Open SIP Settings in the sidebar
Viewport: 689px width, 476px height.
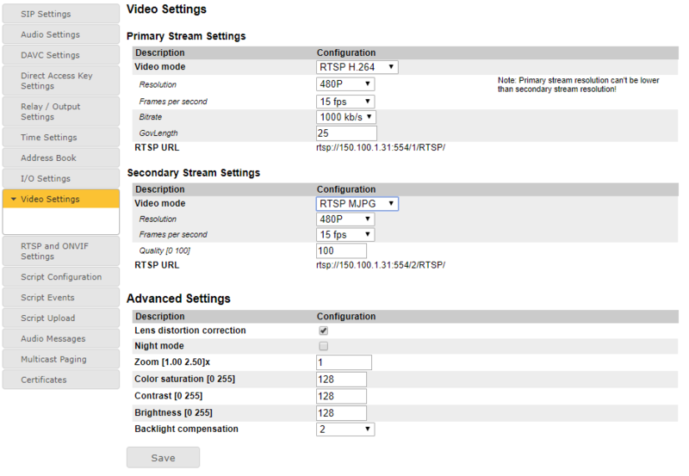[x=60, y=15]
